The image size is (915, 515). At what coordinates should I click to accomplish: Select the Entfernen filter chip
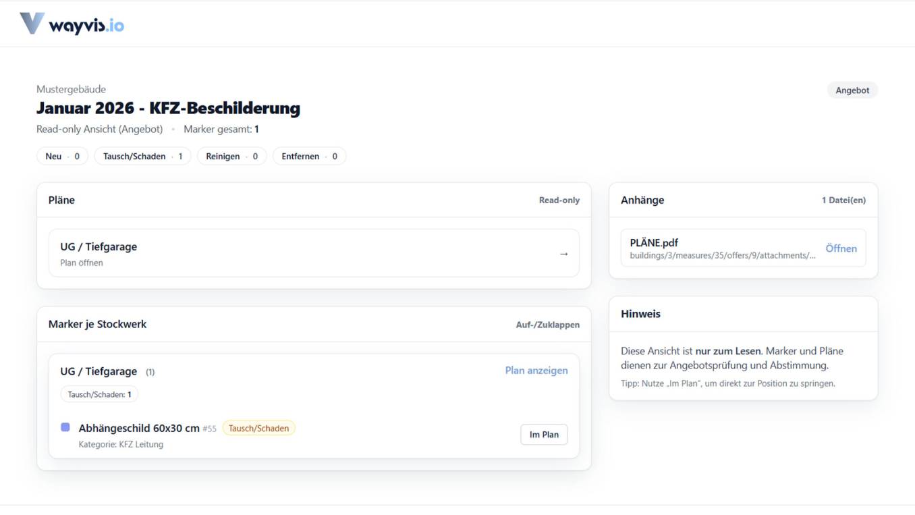309,156
